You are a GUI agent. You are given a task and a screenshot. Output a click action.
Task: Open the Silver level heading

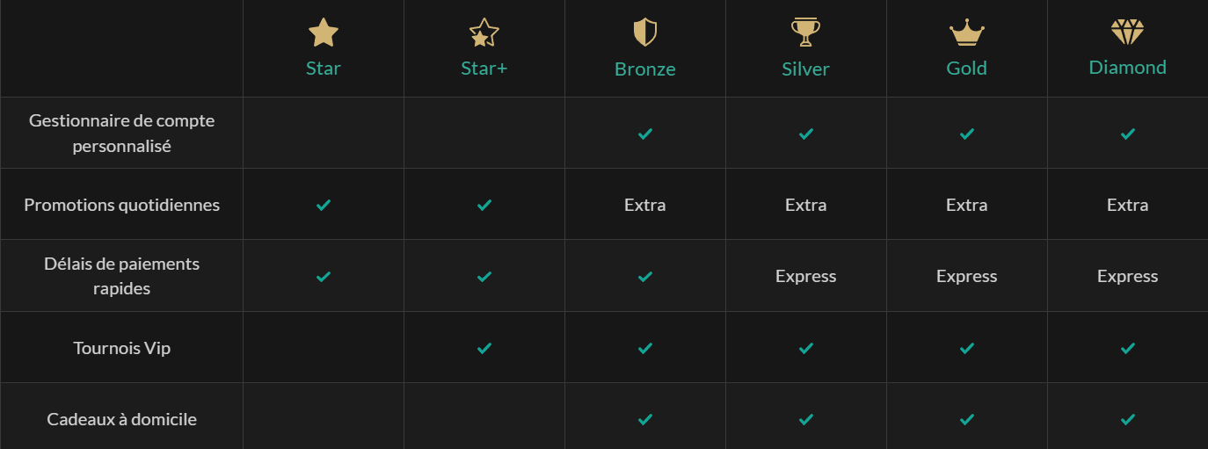tap(805, 69)
